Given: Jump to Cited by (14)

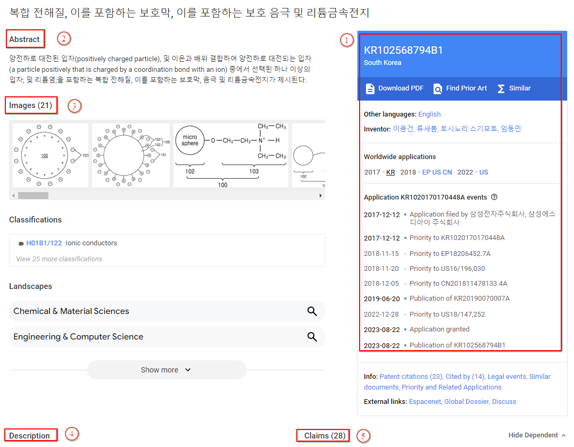Looking at the screenshot, I should 465,376.
